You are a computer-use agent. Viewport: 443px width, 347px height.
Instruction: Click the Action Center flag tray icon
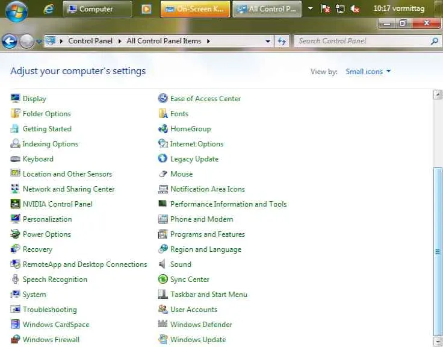(x=326, y=9)
